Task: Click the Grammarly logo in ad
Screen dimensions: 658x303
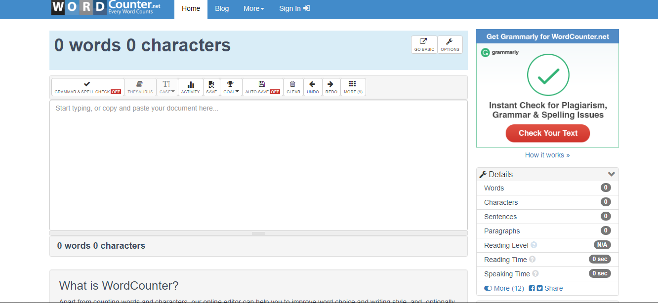Action: tap(500, 52)
